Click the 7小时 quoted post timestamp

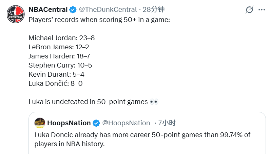167,123
